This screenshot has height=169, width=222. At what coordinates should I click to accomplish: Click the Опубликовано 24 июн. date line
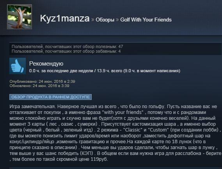click(42, 82)
